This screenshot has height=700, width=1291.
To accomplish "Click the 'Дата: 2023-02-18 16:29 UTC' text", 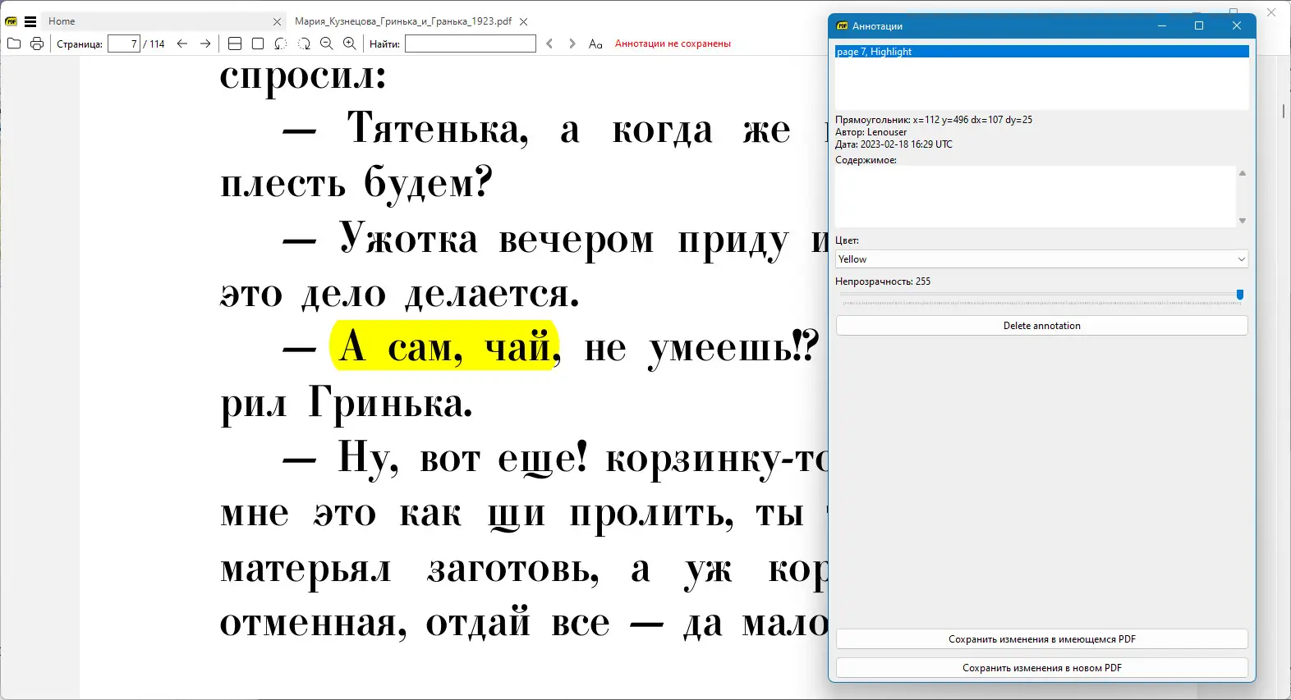I will tap(894, 144).
